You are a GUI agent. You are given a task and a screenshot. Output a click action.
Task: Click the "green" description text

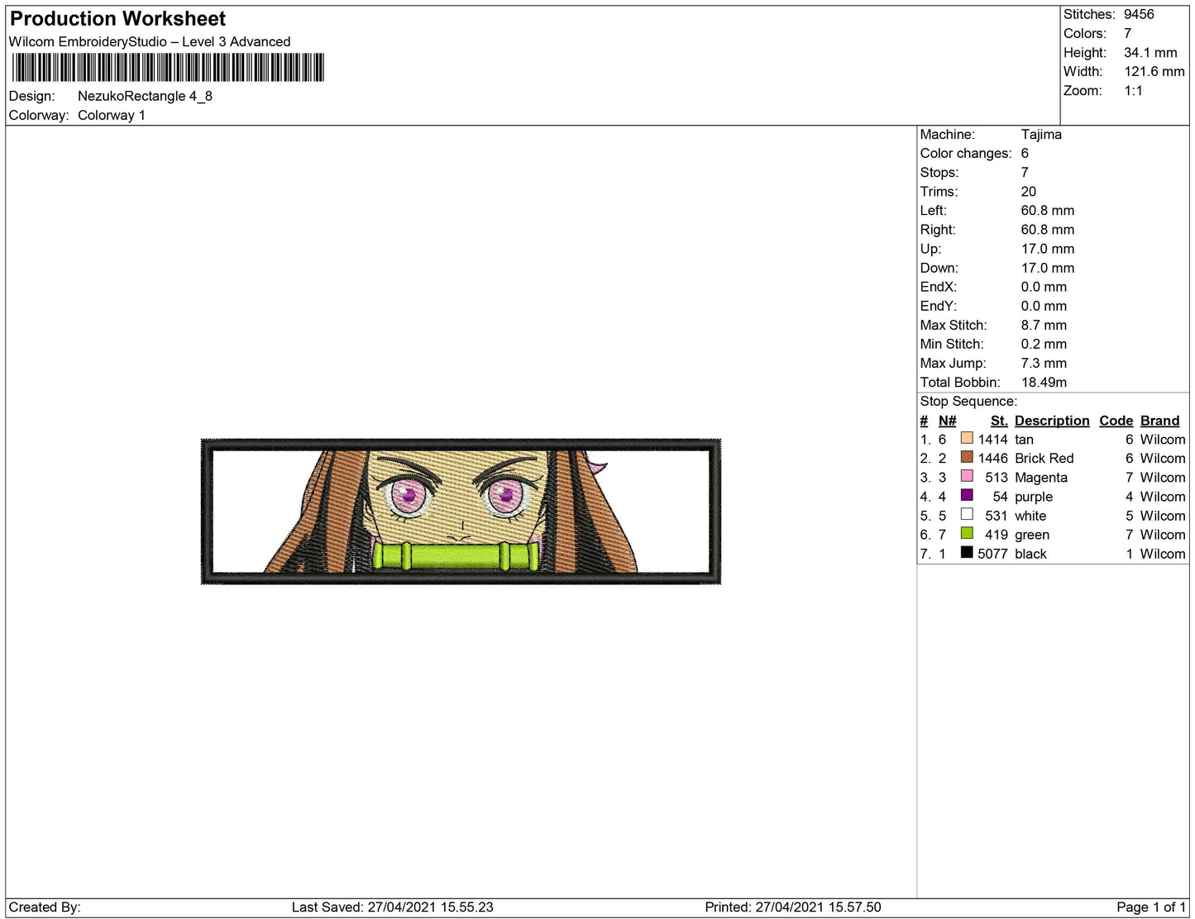1032,535
